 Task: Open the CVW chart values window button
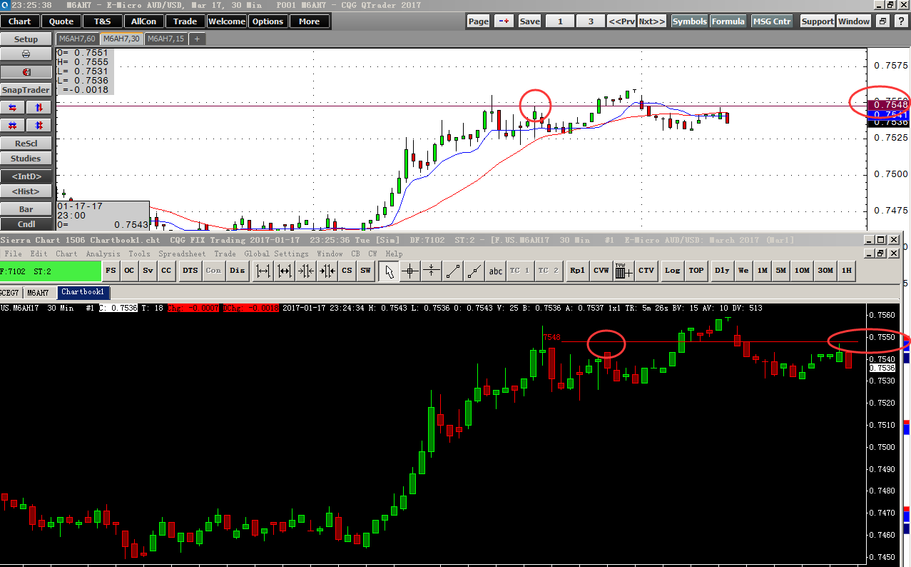pos(601,271)
